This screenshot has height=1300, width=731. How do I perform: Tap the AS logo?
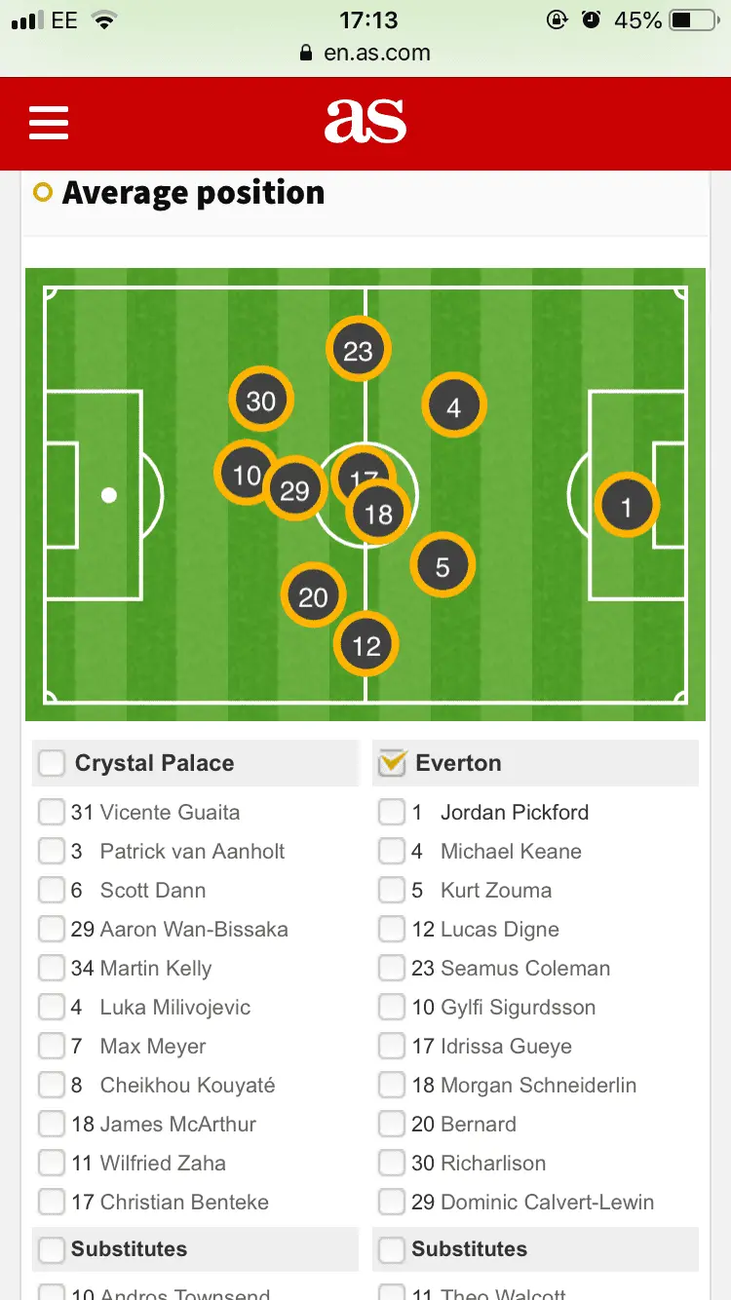[365, 123]
